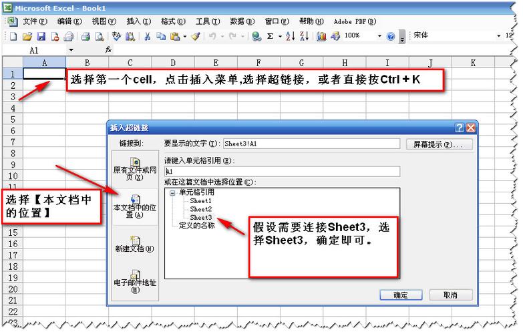Open the 帮助(H) menu

click(311, 21)
